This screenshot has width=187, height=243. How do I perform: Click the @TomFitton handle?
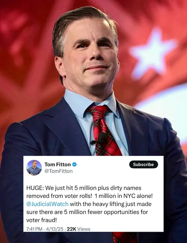(59, 171)
